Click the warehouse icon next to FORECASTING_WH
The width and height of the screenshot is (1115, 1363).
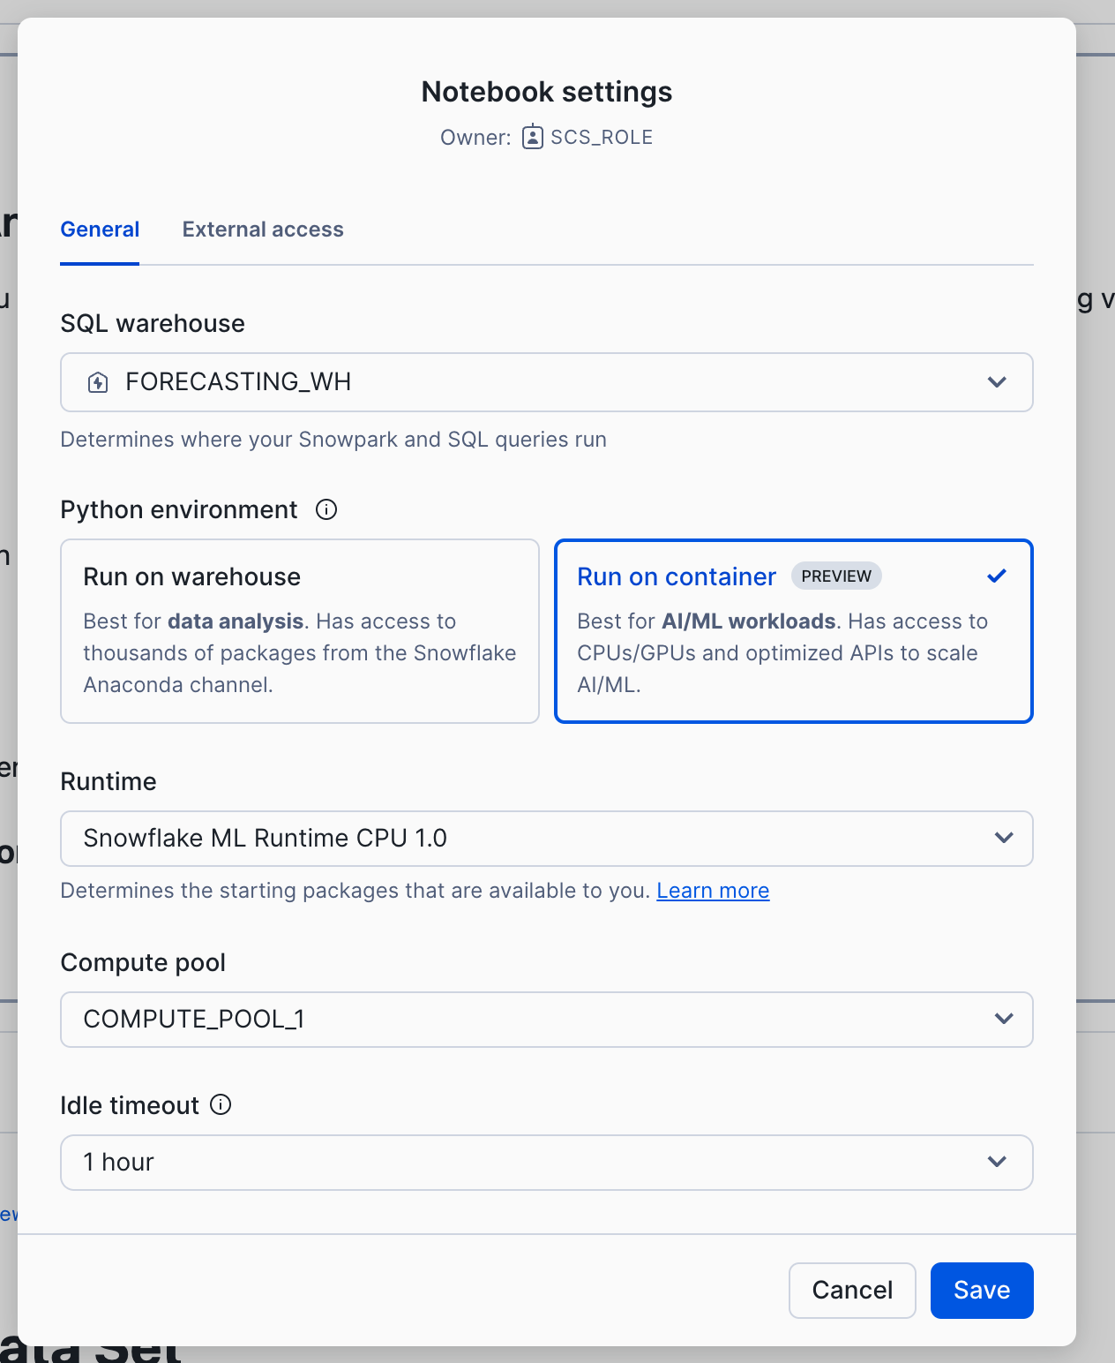[98, 382]
